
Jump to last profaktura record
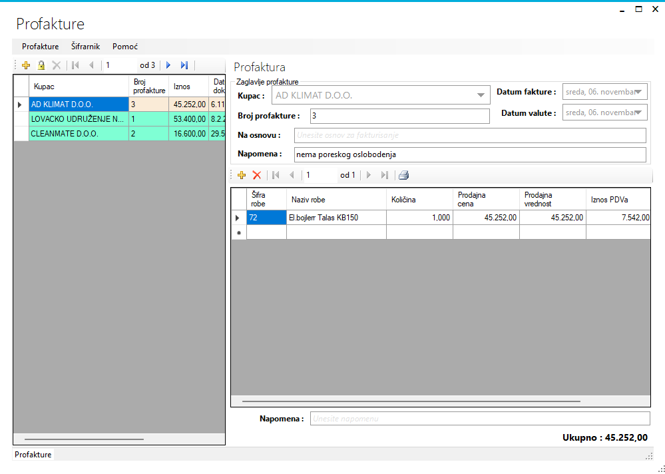[184, 65]
